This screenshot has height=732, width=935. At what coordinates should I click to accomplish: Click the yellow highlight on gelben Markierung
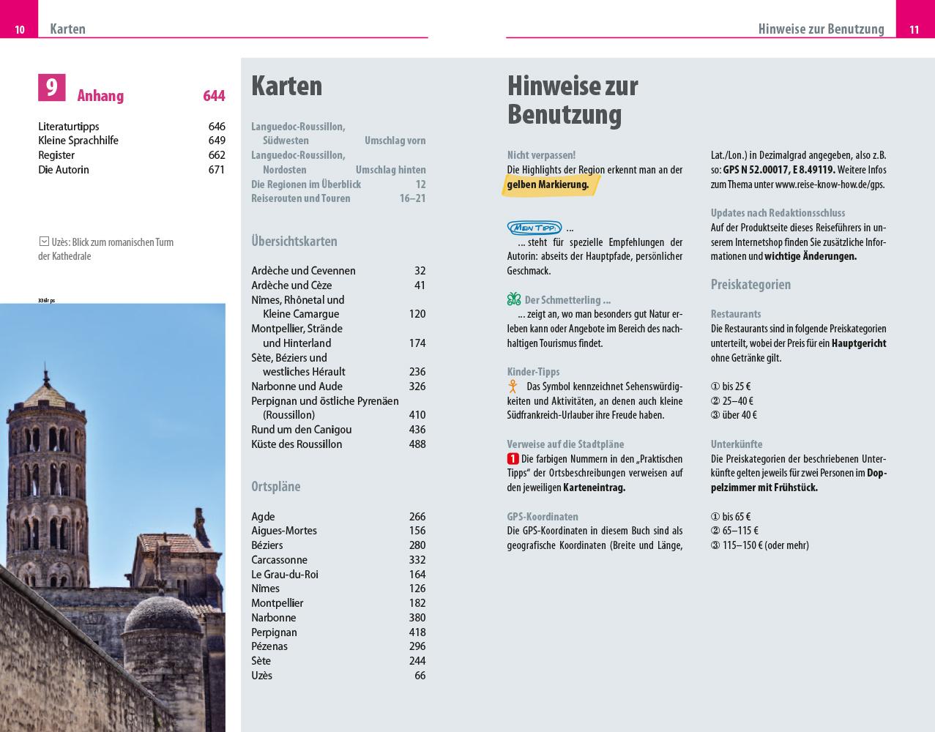tap(549, 185)
